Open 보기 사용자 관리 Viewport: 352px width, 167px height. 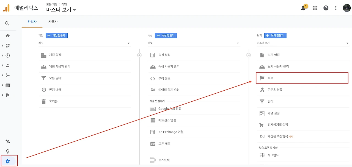(303, 67)
